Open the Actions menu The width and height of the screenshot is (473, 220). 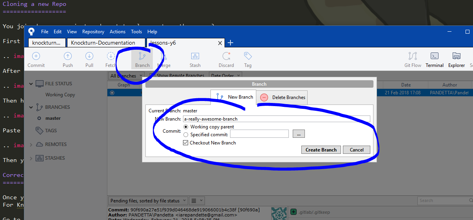[x=118, y=32]
